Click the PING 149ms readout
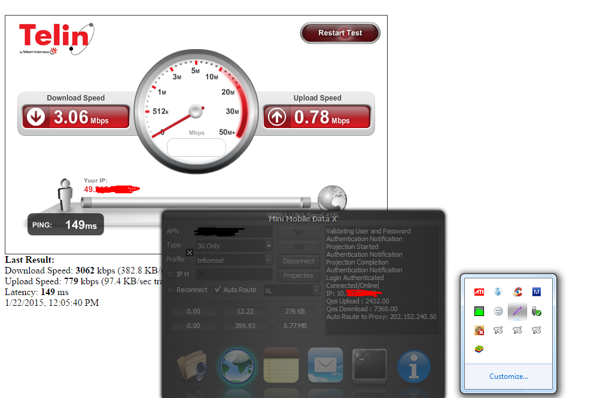612x398 pixels. click(x=66, y=224)
